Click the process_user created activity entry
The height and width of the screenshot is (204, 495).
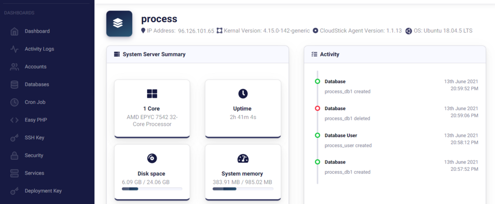(348, 145)
